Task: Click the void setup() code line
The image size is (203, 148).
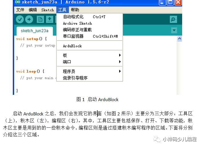Action: [x=31, y=39]
